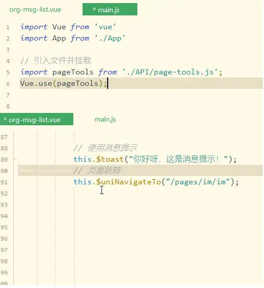Click the 引入文件并挂载 comment
Viewport: 264px width, 288px height.
tap(56, 61)
